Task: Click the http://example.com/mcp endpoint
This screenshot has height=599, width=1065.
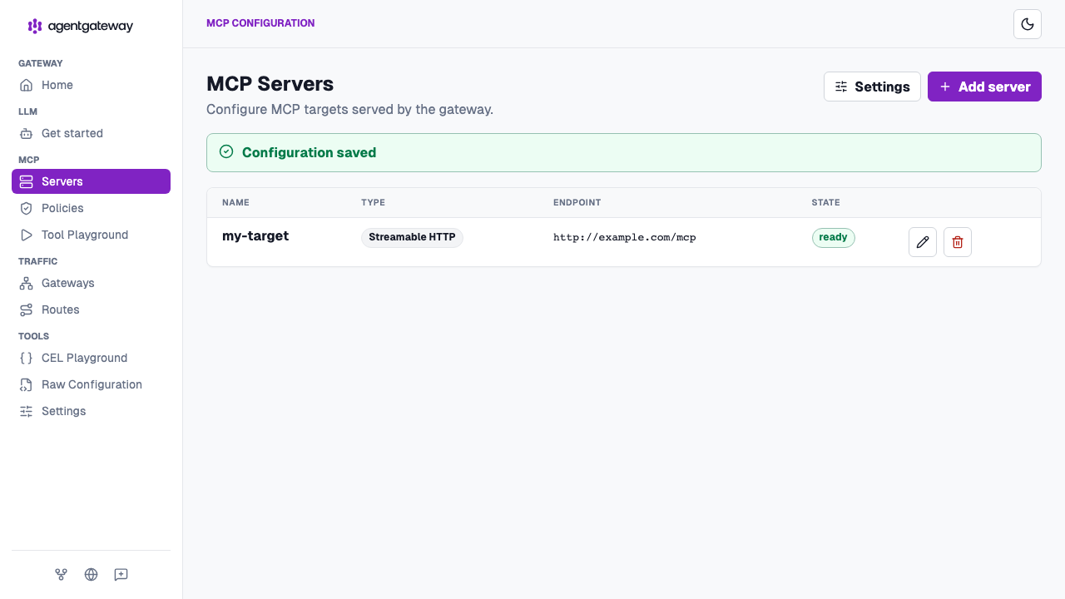Action: click(x=624, y=237)
